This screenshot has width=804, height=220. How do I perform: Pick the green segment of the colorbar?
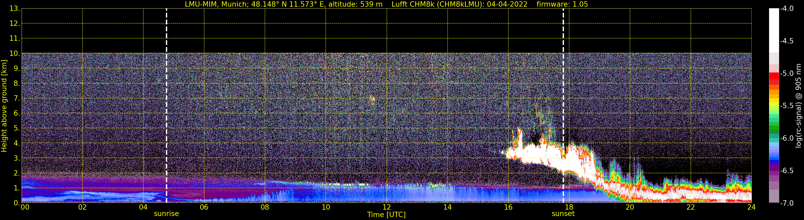click(x=774, y=128)
